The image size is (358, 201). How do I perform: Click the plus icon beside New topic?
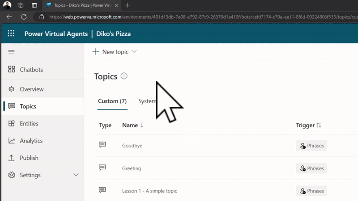pos(96,52)
